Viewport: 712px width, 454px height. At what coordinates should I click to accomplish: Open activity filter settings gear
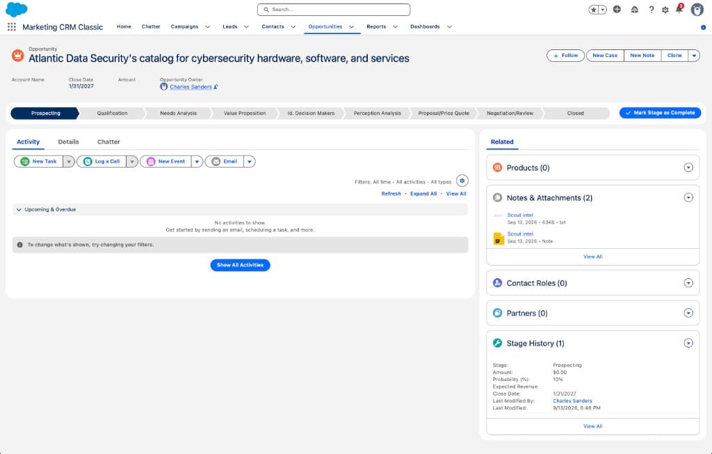(462, 181)
